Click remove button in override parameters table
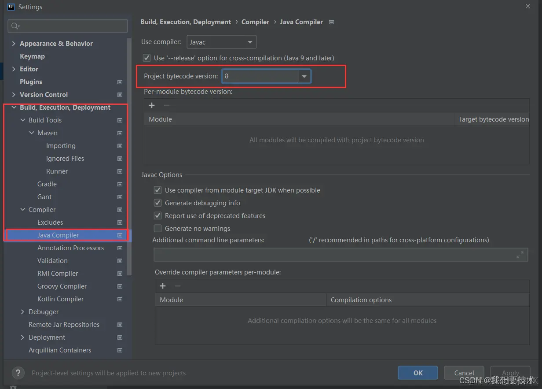Viewport: 542px width, 389px height. 178,286
